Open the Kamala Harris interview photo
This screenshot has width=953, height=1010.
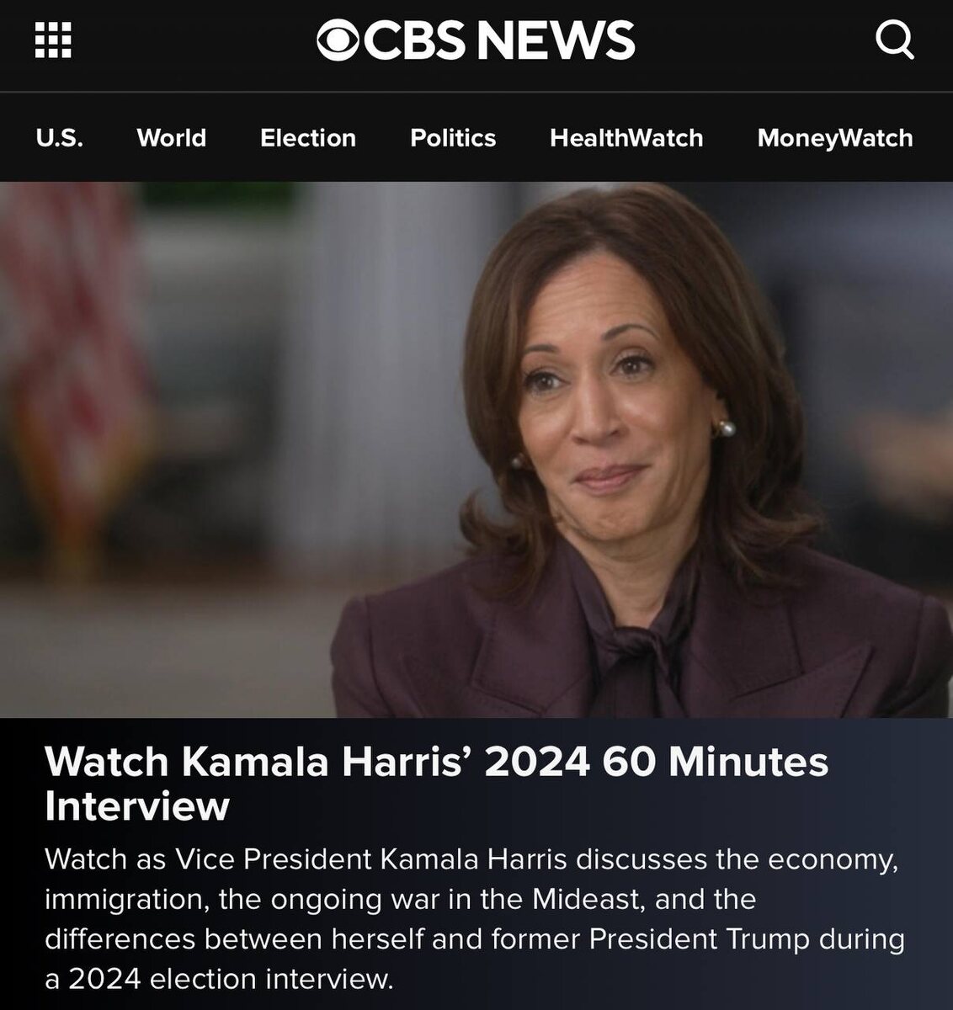tap(476, 449)
